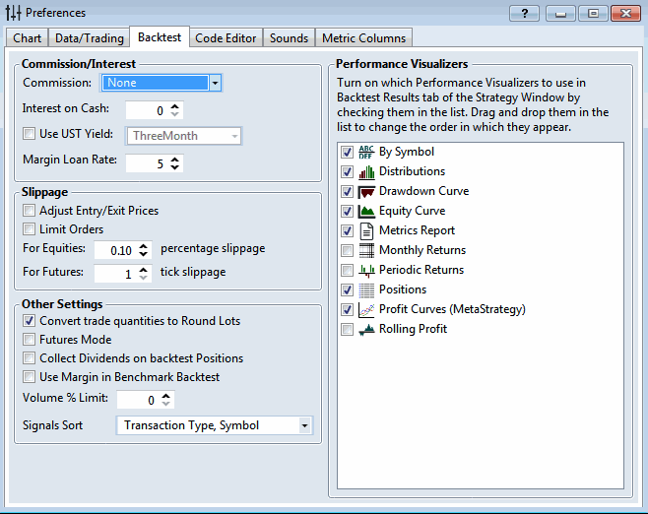The image size is (648, 514).
Task: Click the Equity Curve icon
Action: pyautogui.click(x=366, y=212)
